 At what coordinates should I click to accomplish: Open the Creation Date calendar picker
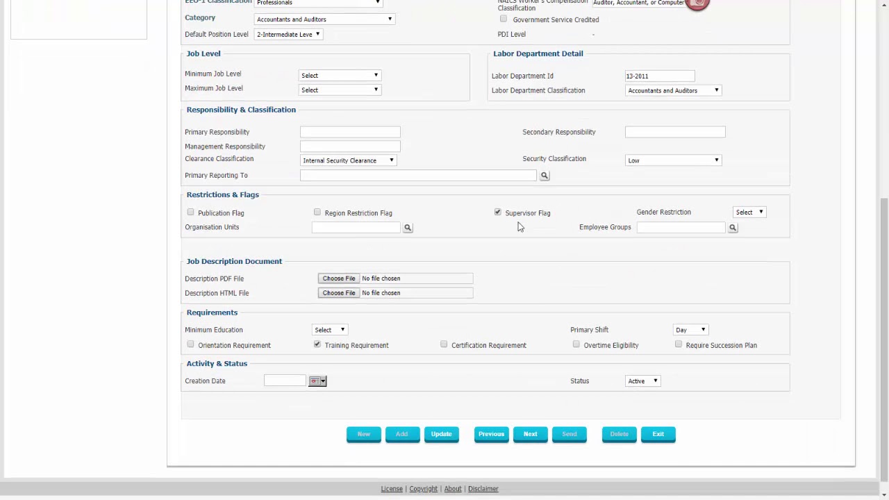(x=317, y=381)
